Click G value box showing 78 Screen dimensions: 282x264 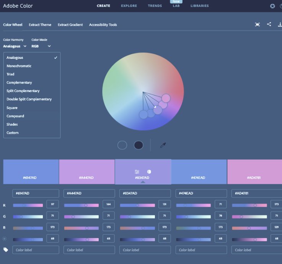(x=221, y=215)
